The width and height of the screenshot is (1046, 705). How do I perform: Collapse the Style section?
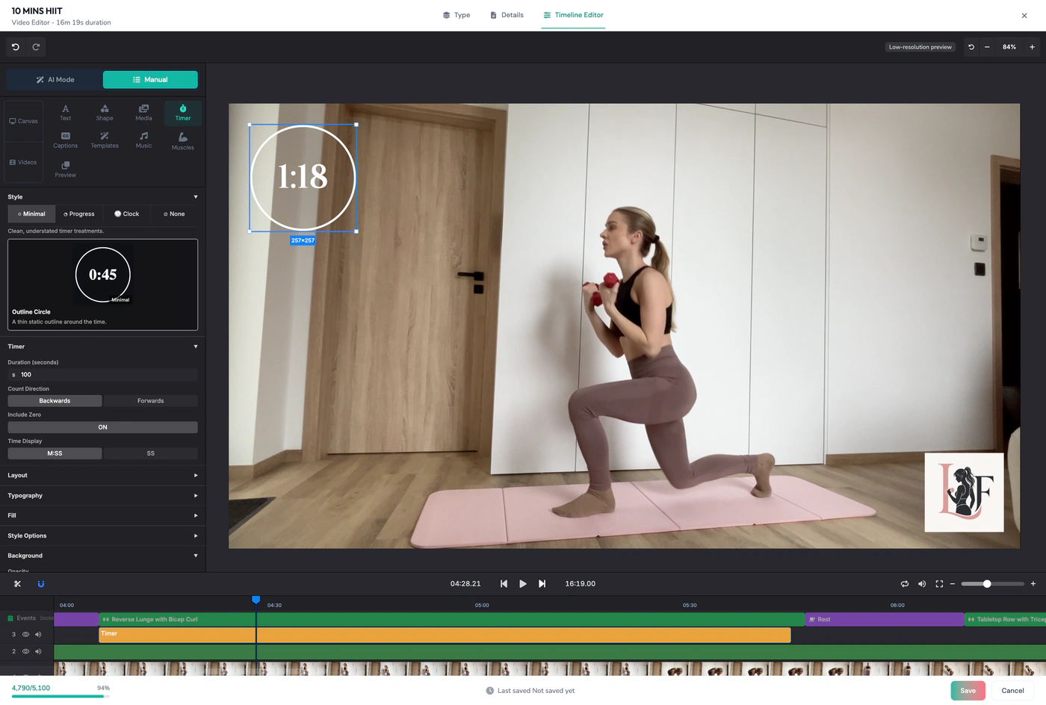pos(103,197)
